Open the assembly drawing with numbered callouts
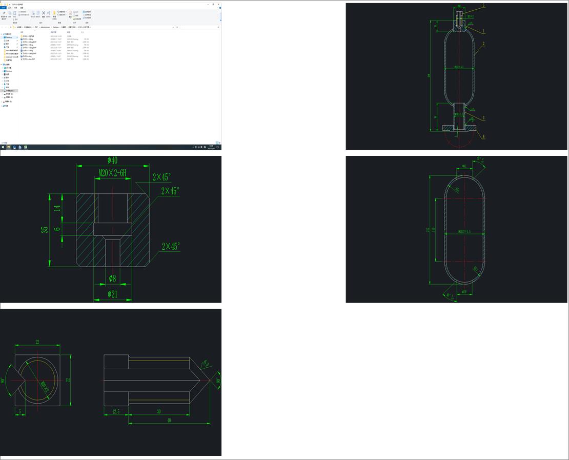This screenshot has height=460, width=569. point(456,76)
